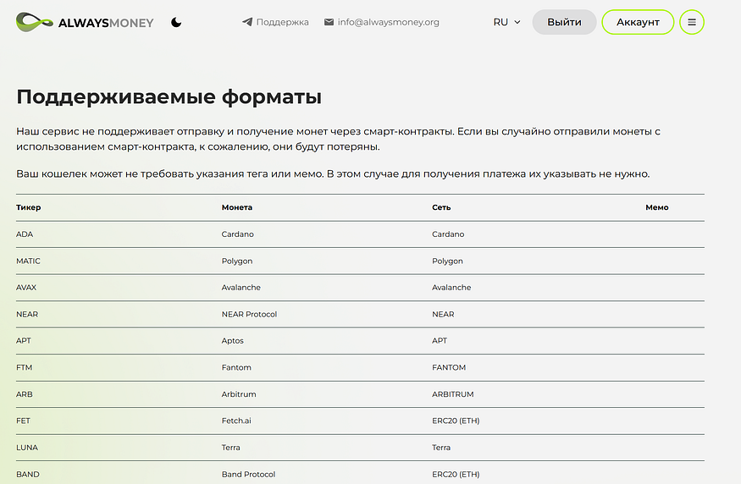Viewport: 741px width, 484px height.
Task: Click Aptos coin name
Action: [x=233, y=340]
